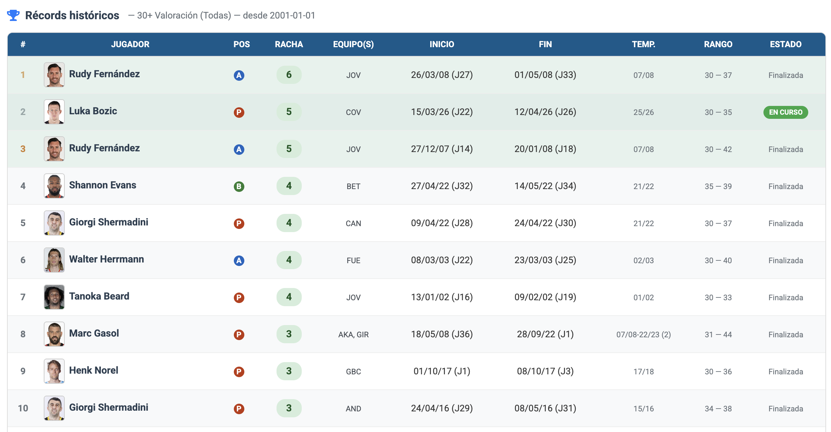The width and height of the screenshot is (831, 432).
Task: Sort by the RACHA column header
Action: click(x=288, y=44)
